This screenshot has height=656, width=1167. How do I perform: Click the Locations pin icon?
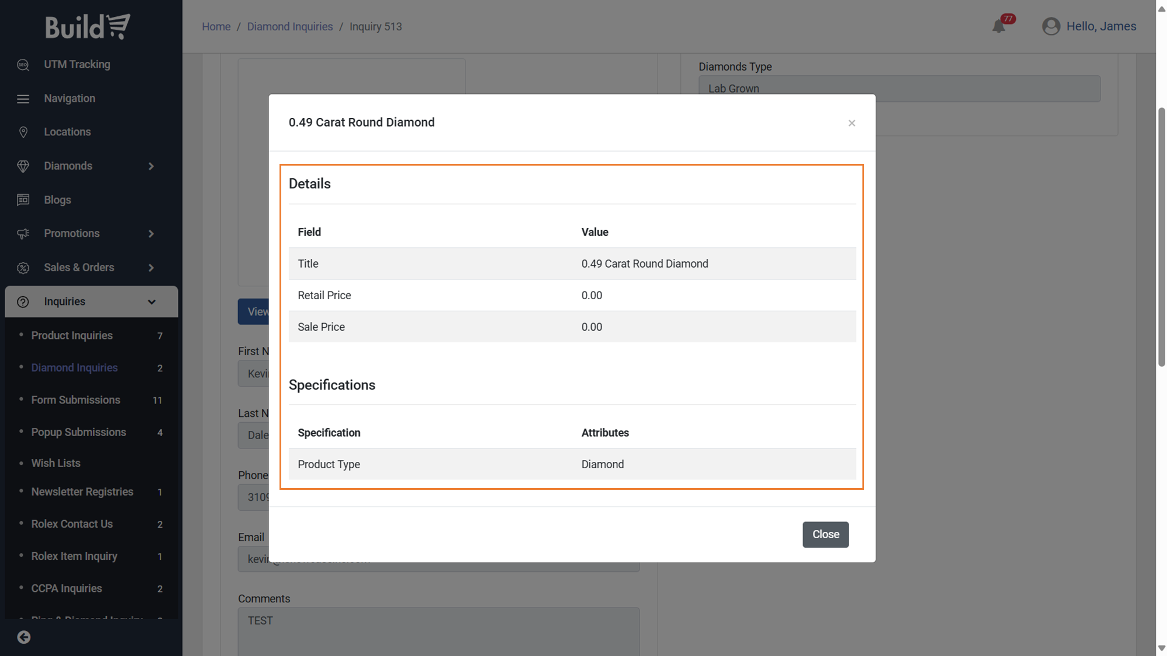pyautogui.click(x=23, y=132)
